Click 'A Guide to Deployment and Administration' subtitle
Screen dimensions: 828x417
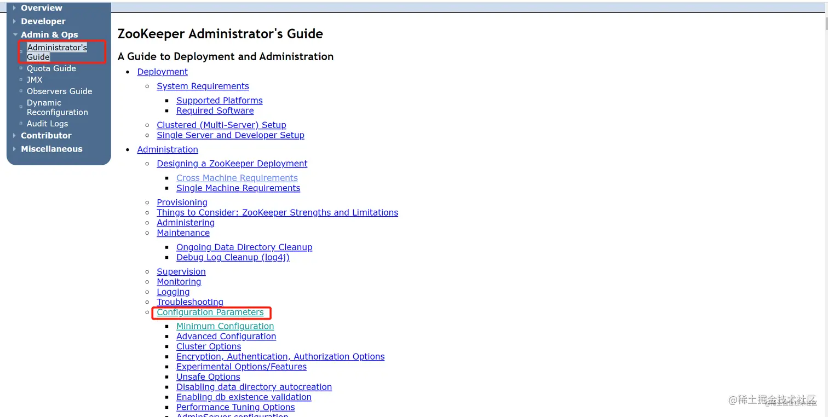click(226, 56)
